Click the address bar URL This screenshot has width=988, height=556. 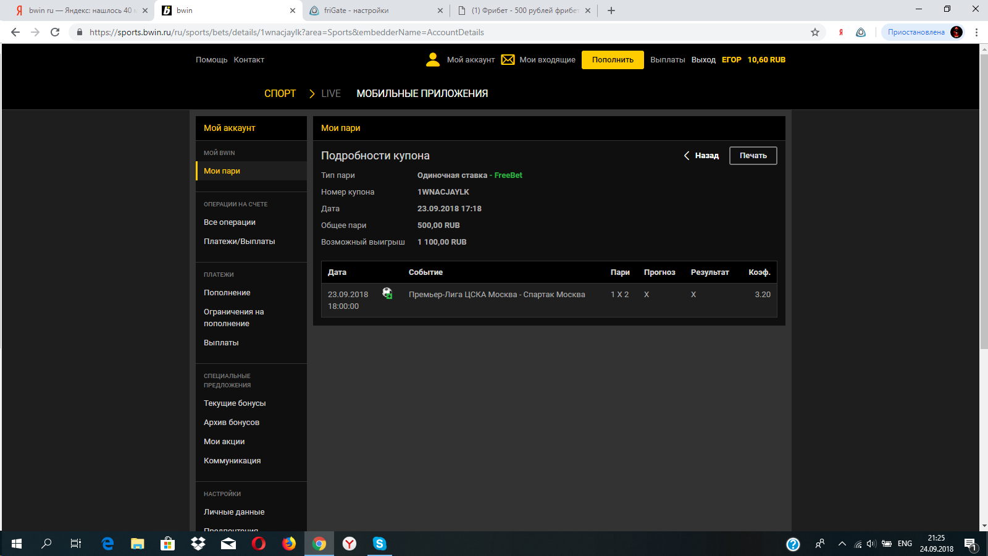click(287, 32)
